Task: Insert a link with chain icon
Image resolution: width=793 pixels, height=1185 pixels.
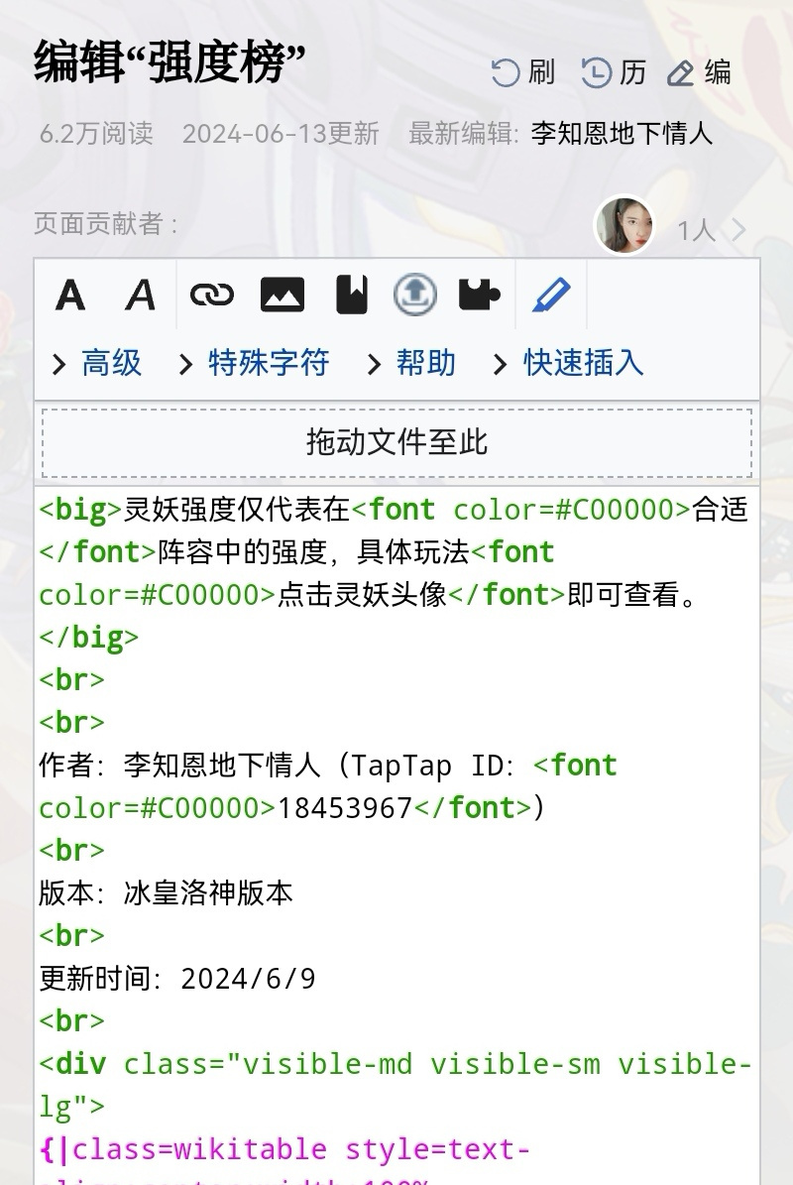Action: (211, 295)
